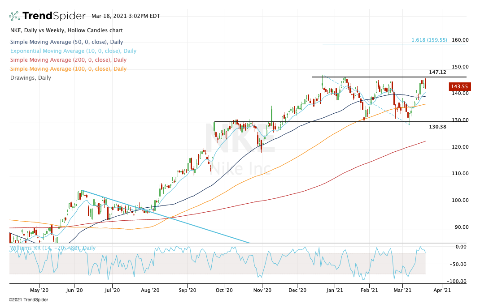This screenshot has width=480, height=304.
Task: Click the 130.38 support level label
Action: tap(437, 127)
